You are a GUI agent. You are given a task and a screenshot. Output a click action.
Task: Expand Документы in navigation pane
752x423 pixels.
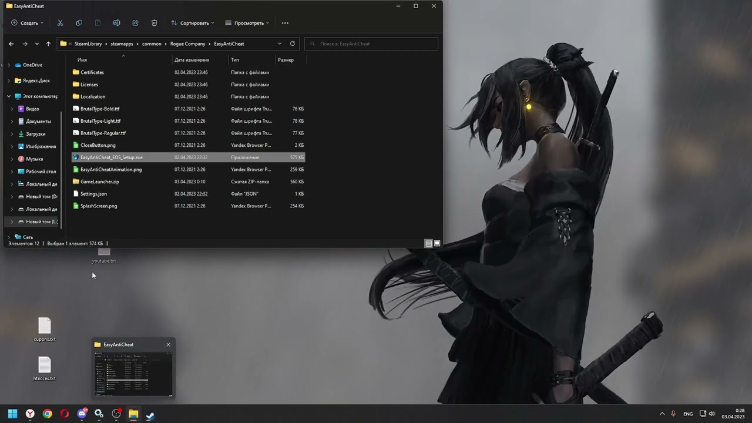click(12, 121)
